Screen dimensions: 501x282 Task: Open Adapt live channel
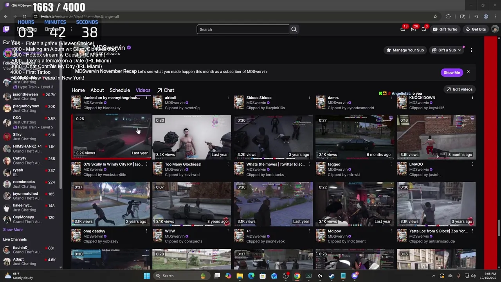pos(31,262)
